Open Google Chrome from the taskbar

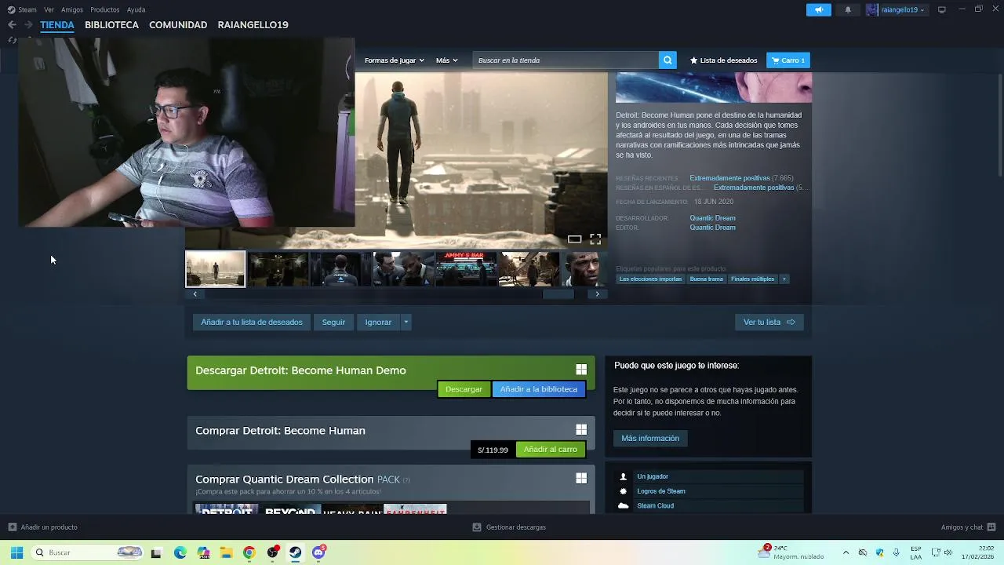tap(249, 552)
